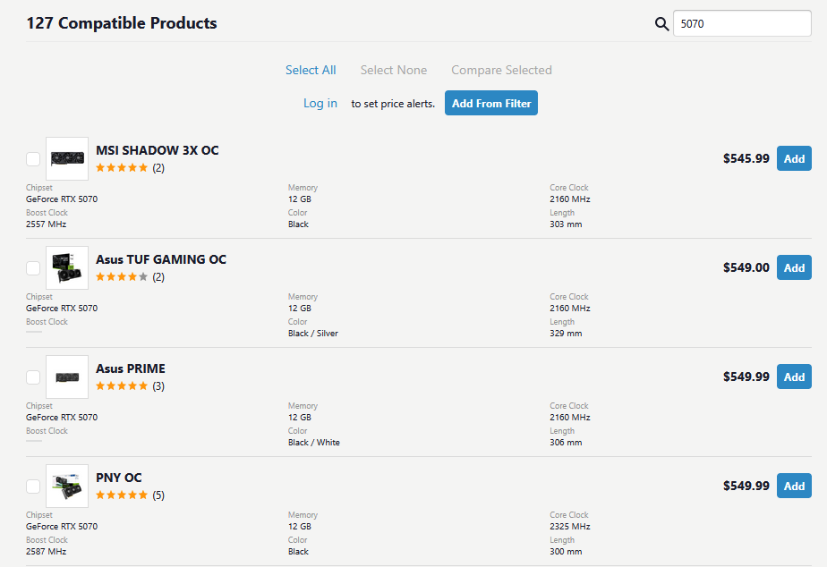The width and height of the screenshot is (827, 567).
Task: Tick the Asus PRIME compare checkbox
Action: pos(33,377)
